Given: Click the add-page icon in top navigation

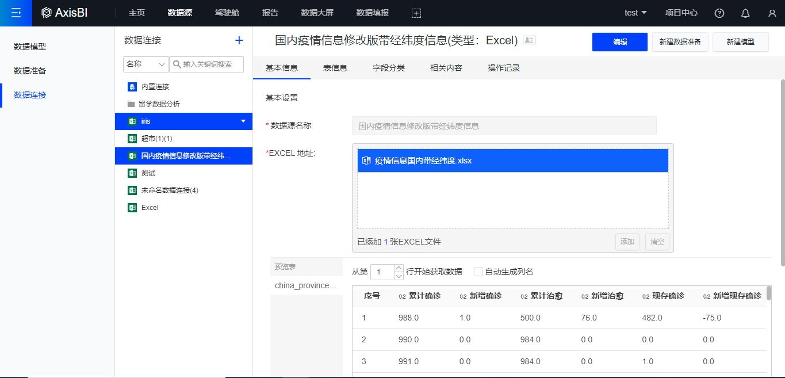Looking at the screenshot, I should [x=416, y=13].
